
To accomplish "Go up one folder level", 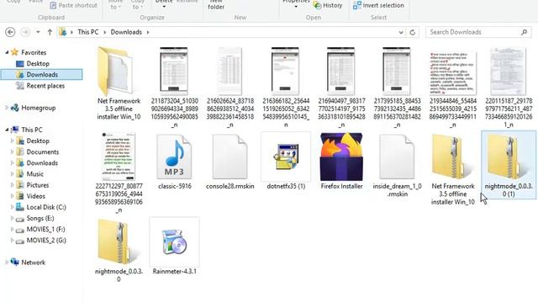I will point(50,32).
